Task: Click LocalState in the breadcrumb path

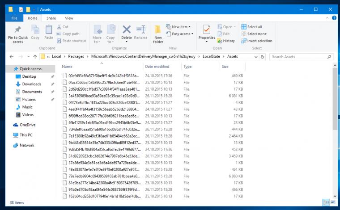Action: pos(211,56)
